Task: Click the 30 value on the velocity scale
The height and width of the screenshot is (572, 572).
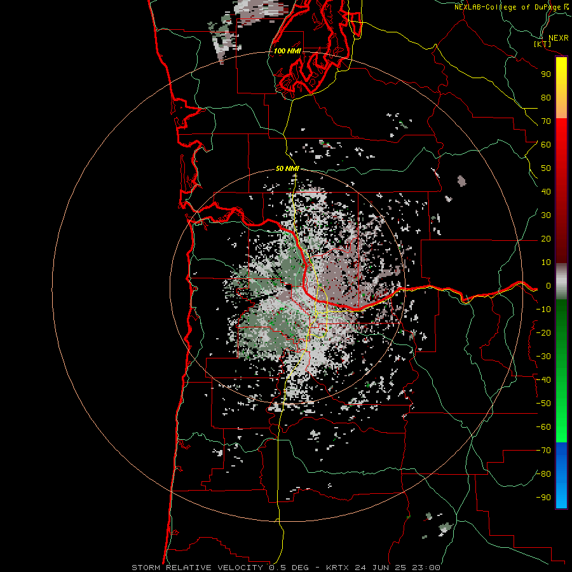Action: (546, 215)
